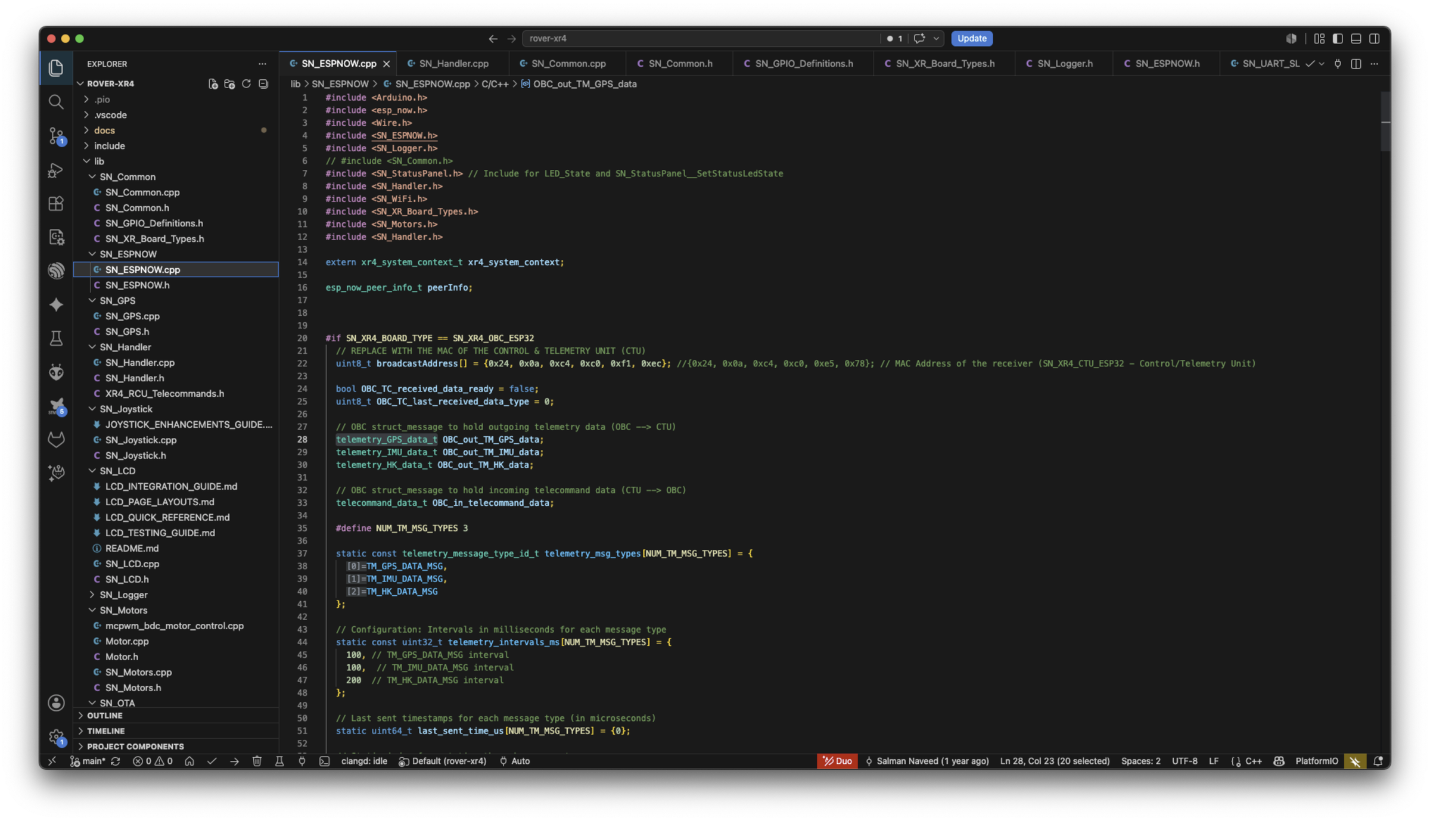1430x821 pixels.
Task: Collapse all folders in explorer
Action: (x=263, y=84)
